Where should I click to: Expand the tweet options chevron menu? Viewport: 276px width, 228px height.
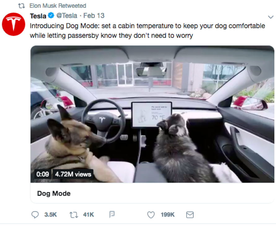point(270,17)
